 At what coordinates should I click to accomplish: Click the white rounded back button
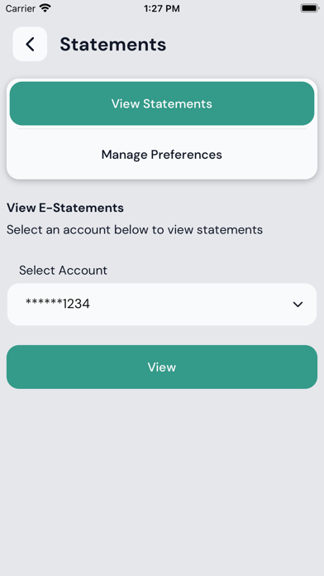pos(30,44)
